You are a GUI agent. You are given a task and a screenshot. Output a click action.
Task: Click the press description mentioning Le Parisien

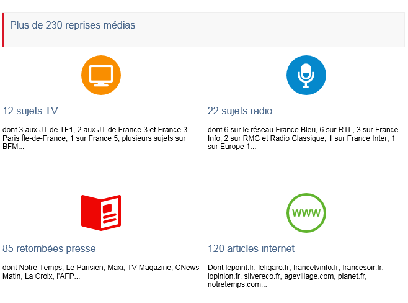tap(101, 272)
